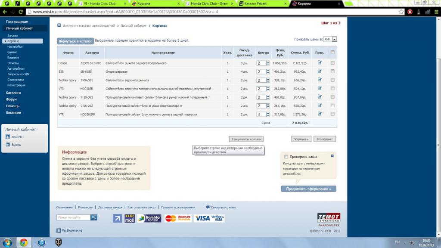Click the Rambler Top100 badge

point(149,218)
